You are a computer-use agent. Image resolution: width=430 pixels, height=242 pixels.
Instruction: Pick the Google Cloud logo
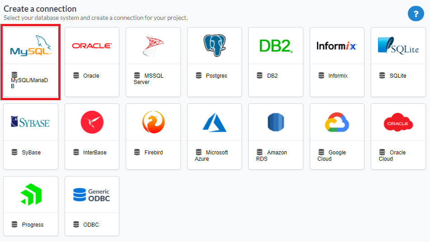coord(337,122)
